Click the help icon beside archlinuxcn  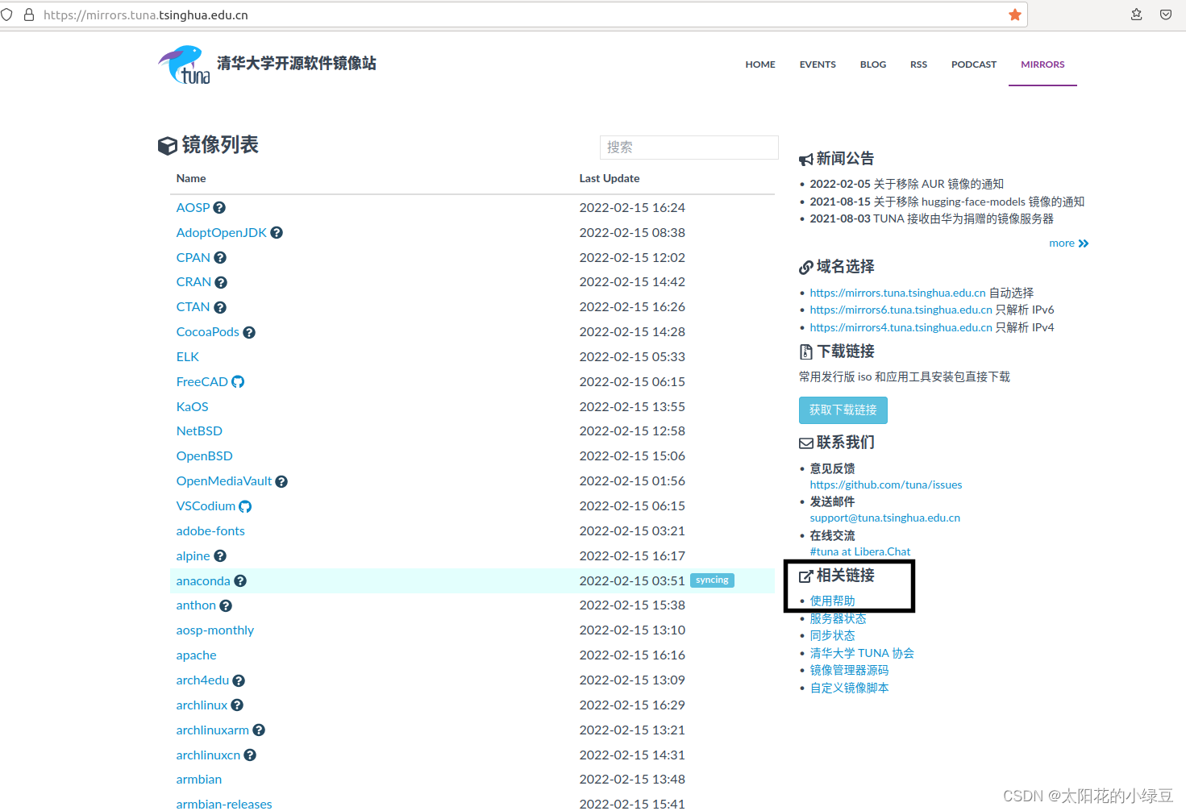(x=250, y=755)
